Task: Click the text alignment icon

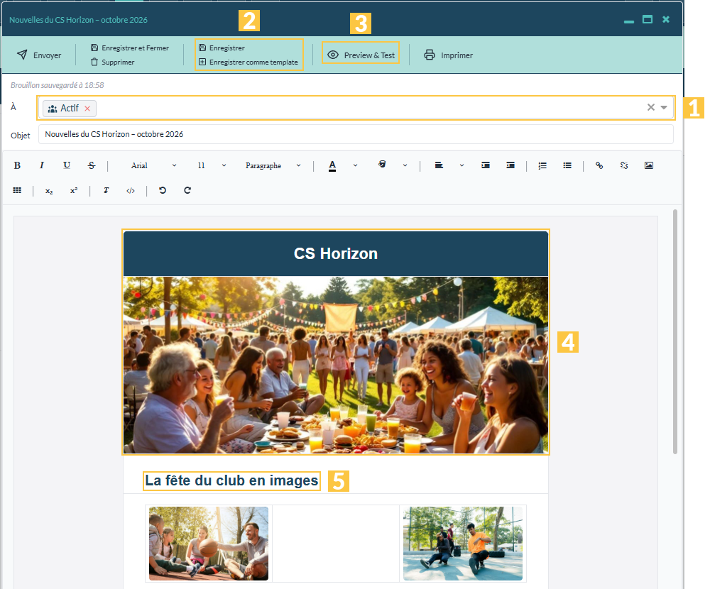Action: (439, 165)
